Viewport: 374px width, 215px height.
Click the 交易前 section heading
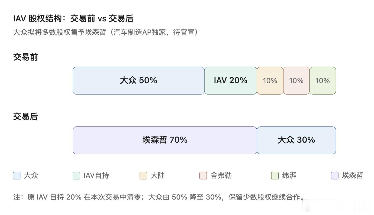coord(25,57)
